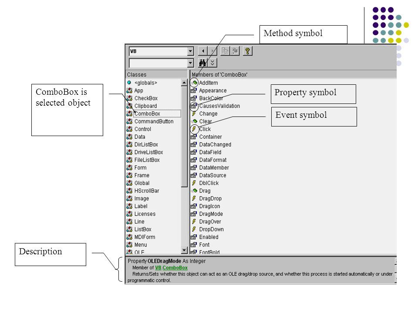The width and height of the screenshot is (418, 313).
Task: Select the DropDown member
Action: pyautogui.click(x=212, y=230)
